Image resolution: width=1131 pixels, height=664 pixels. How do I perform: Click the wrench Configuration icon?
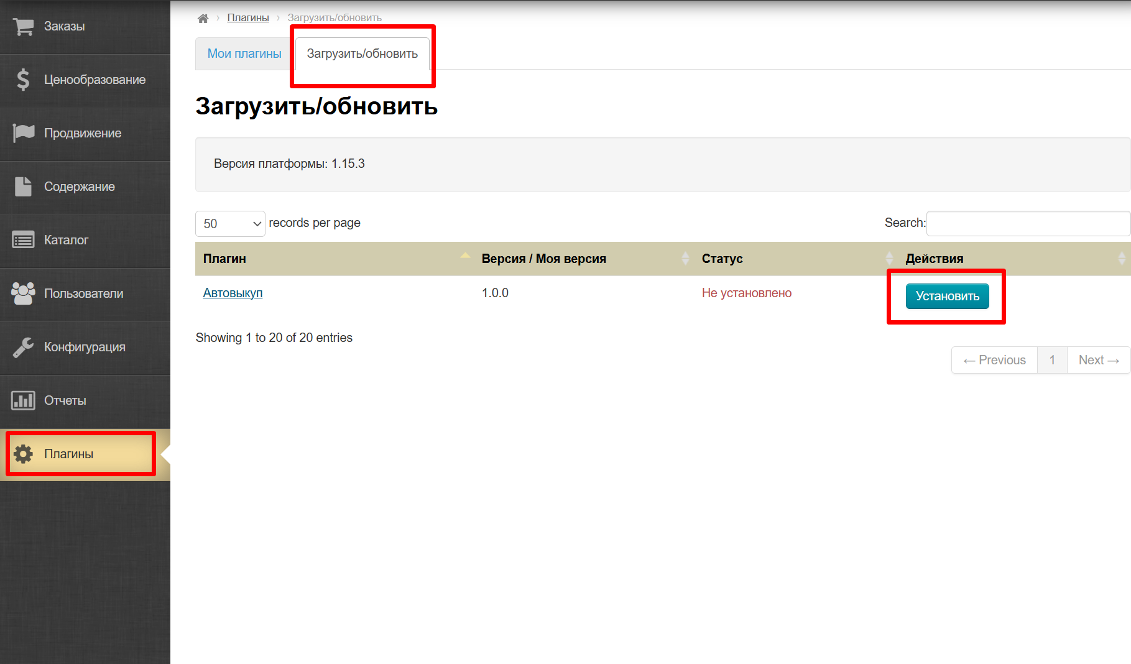(x=24, y=347)
